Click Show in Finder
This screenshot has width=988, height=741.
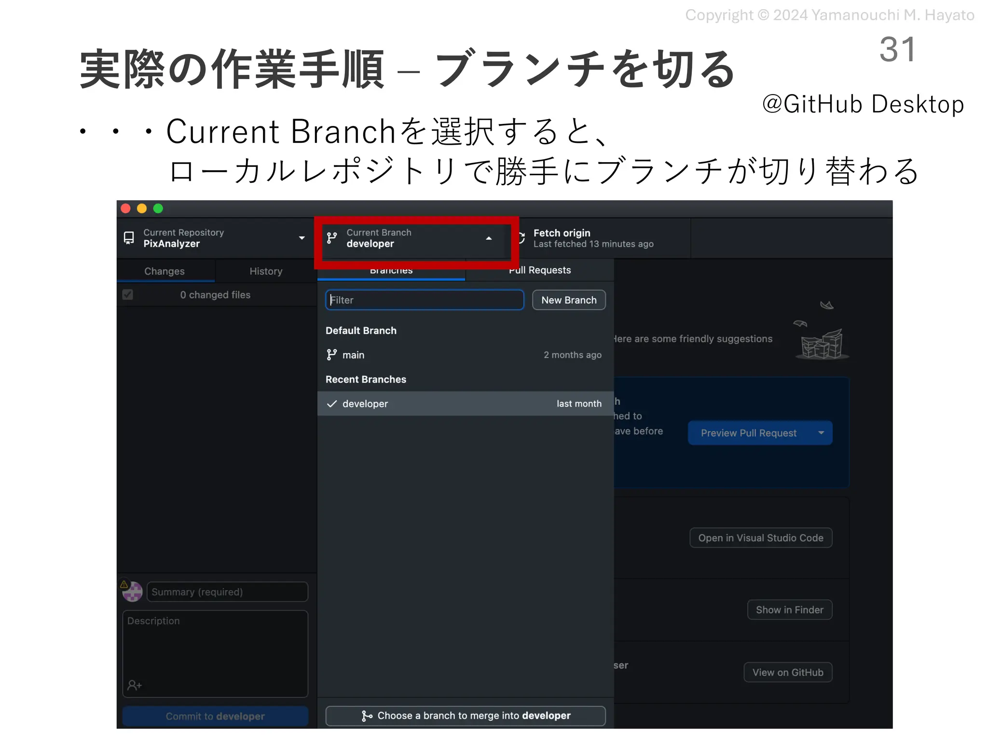pyautogui.click(x=790, y=610)
